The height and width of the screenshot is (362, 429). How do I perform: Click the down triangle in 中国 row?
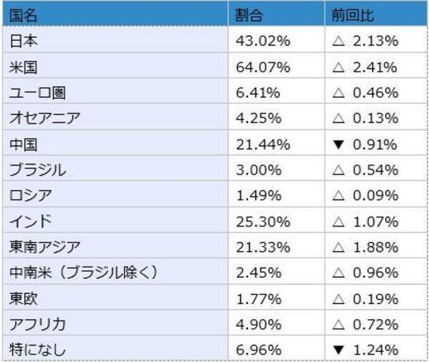(x=338, y=145)
